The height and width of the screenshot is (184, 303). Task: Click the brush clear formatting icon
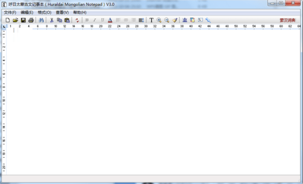[x=175, y=20]
